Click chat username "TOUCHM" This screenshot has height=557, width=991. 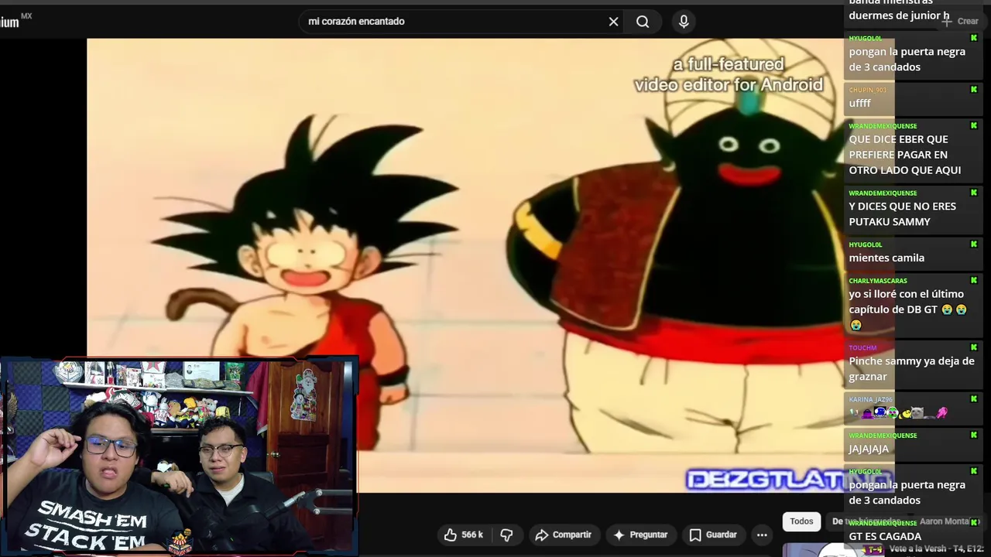click(862, 348)
